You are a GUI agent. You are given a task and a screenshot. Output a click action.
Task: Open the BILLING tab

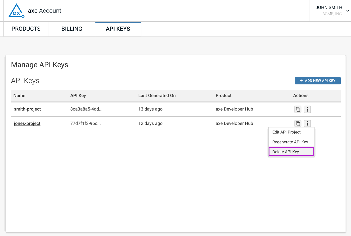tap(71, 29)
